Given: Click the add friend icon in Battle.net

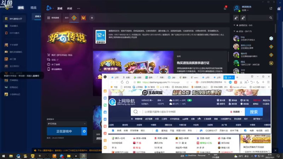Looking at the screenshot, I should pyautogui.click(x=236, y=18).
